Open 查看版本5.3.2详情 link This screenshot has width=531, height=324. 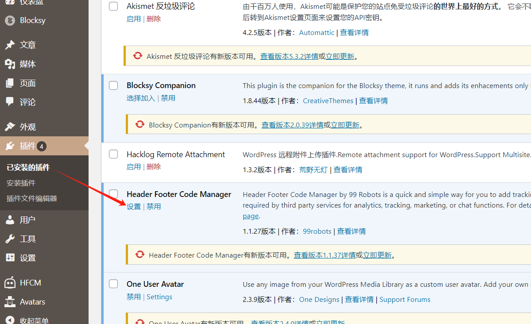pyautogui.click(x=289, y=56)
